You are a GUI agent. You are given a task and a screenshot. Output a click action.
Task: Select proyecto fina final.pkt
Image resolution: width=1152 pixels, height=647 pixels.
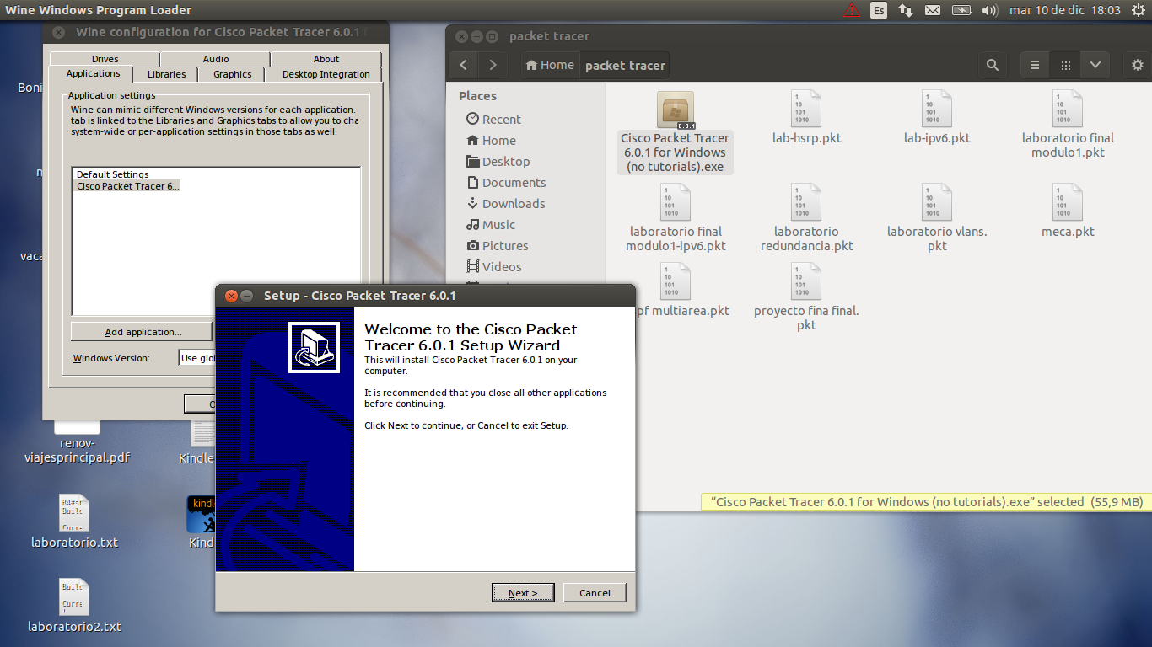[x=805, y=281]
